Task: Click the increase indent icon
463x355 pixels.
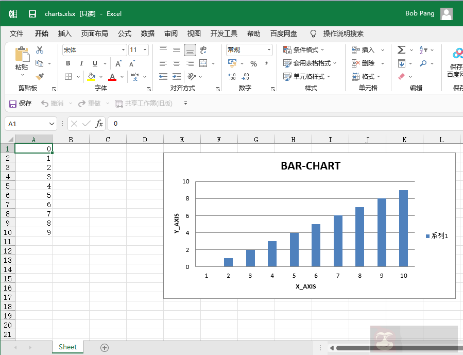Action: 177,77
